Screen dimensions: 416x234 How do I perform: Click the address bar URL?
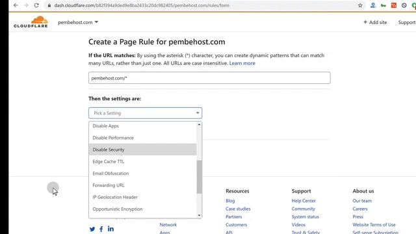(x=142, y=5)
